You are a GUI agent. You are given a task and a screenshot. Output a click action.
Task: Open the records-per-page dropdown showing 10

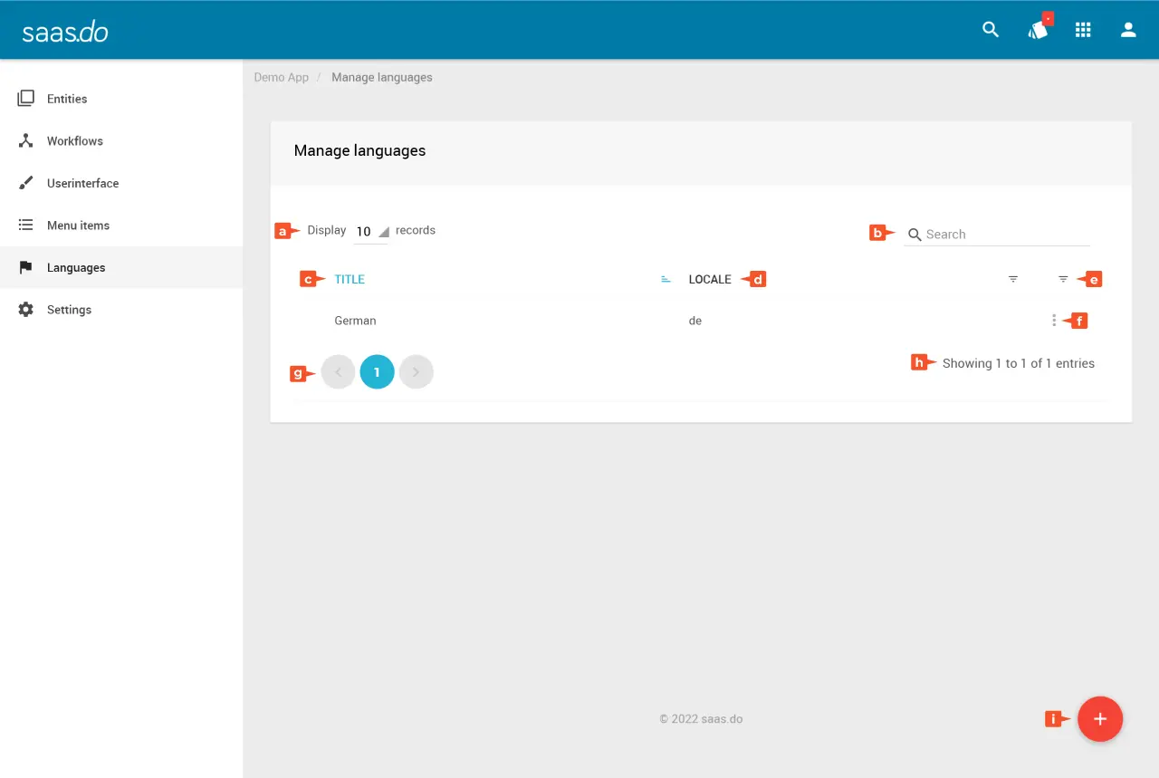coord(371,232)
